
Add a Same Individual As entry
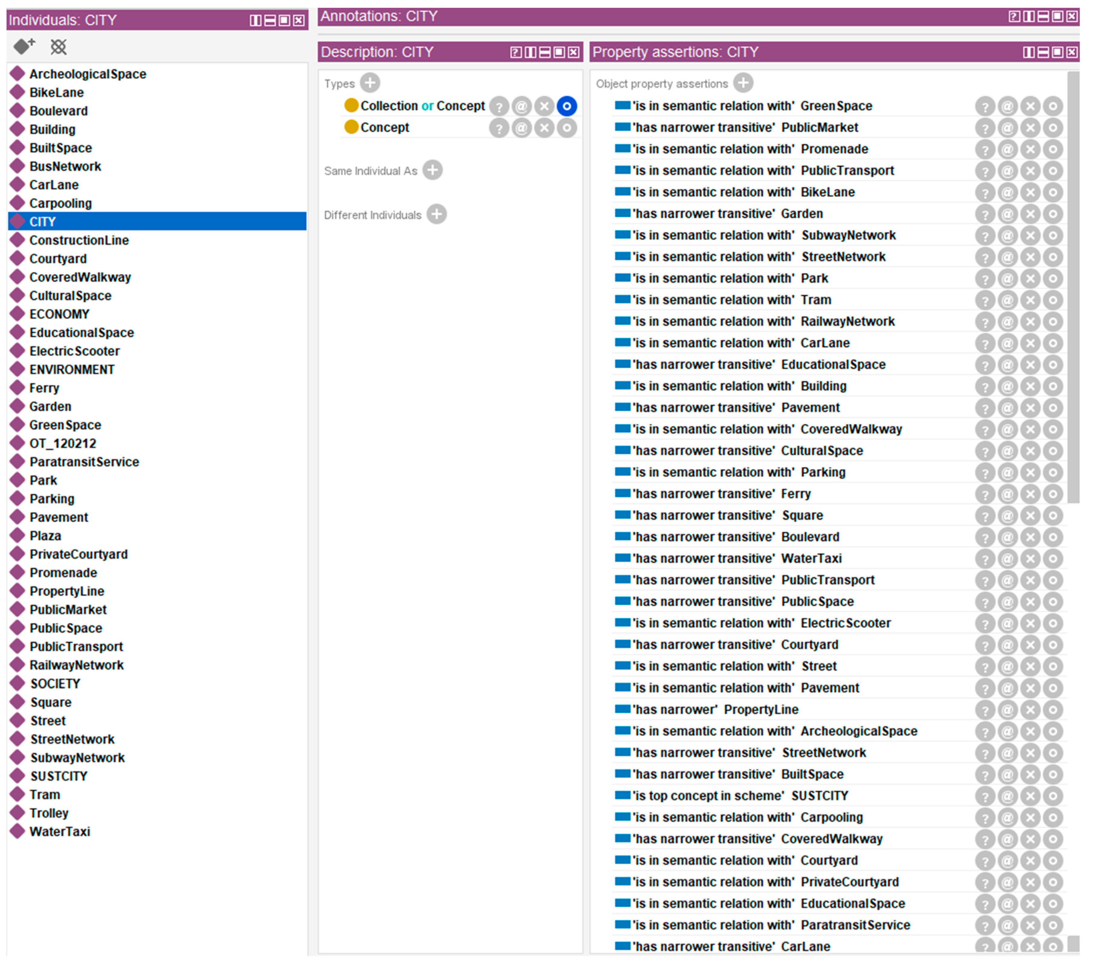[432, 170]
